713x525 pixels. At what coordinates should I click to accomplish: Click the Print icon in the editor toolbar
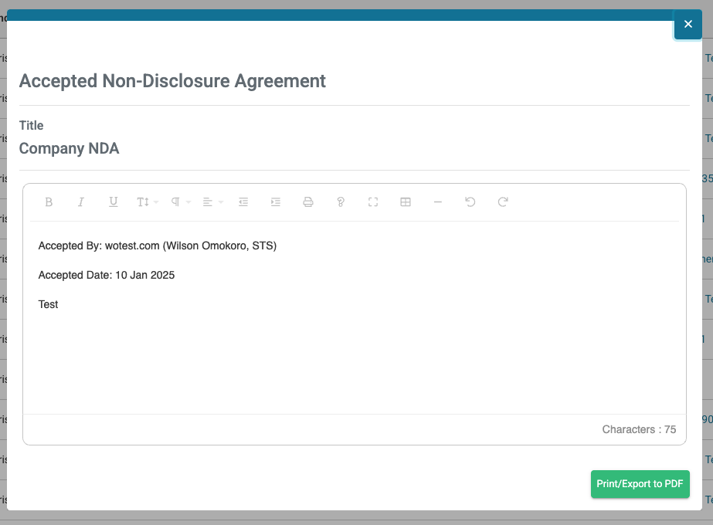(x=308, y=202)
